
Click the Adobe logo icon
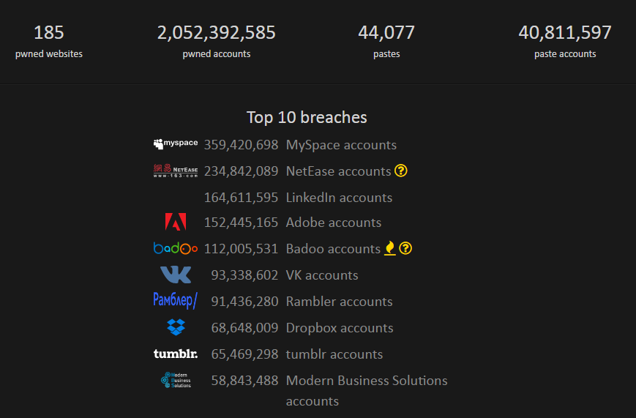point(176,223)
